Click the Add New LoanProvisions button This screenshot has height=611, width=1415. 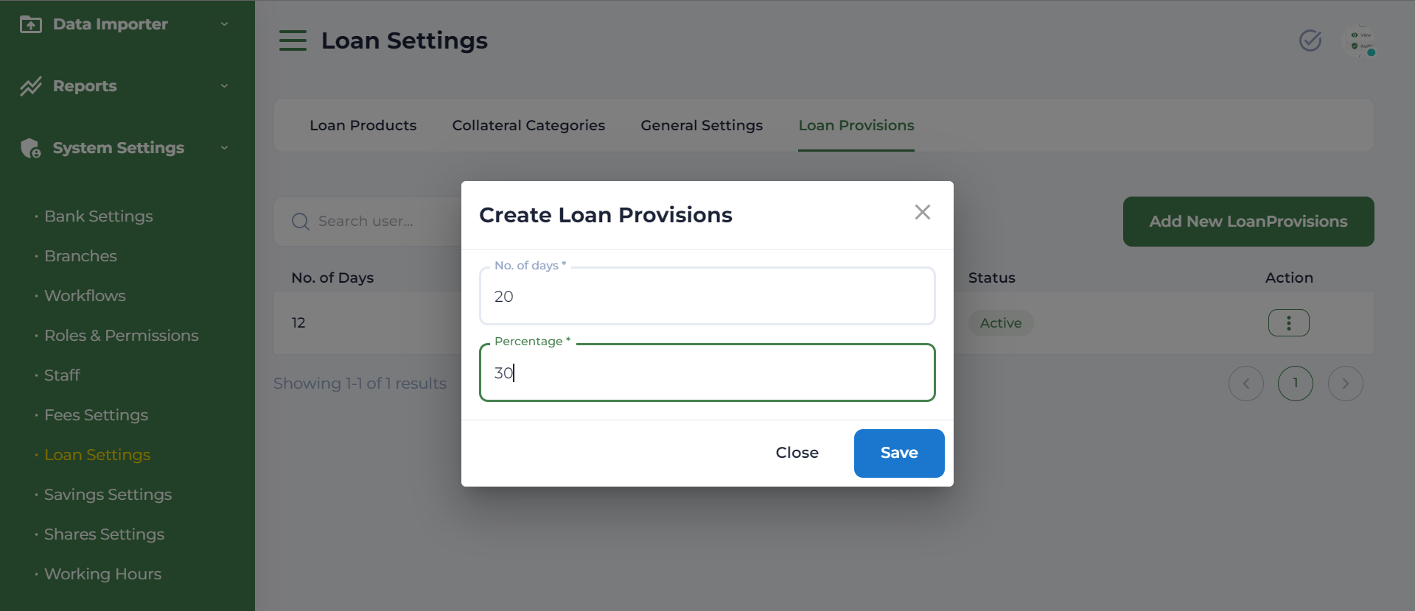point(1248,222)
